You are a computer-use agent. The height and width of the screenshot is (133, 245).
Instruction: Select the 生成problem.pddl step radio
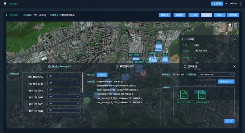click(x=49, y=66)
